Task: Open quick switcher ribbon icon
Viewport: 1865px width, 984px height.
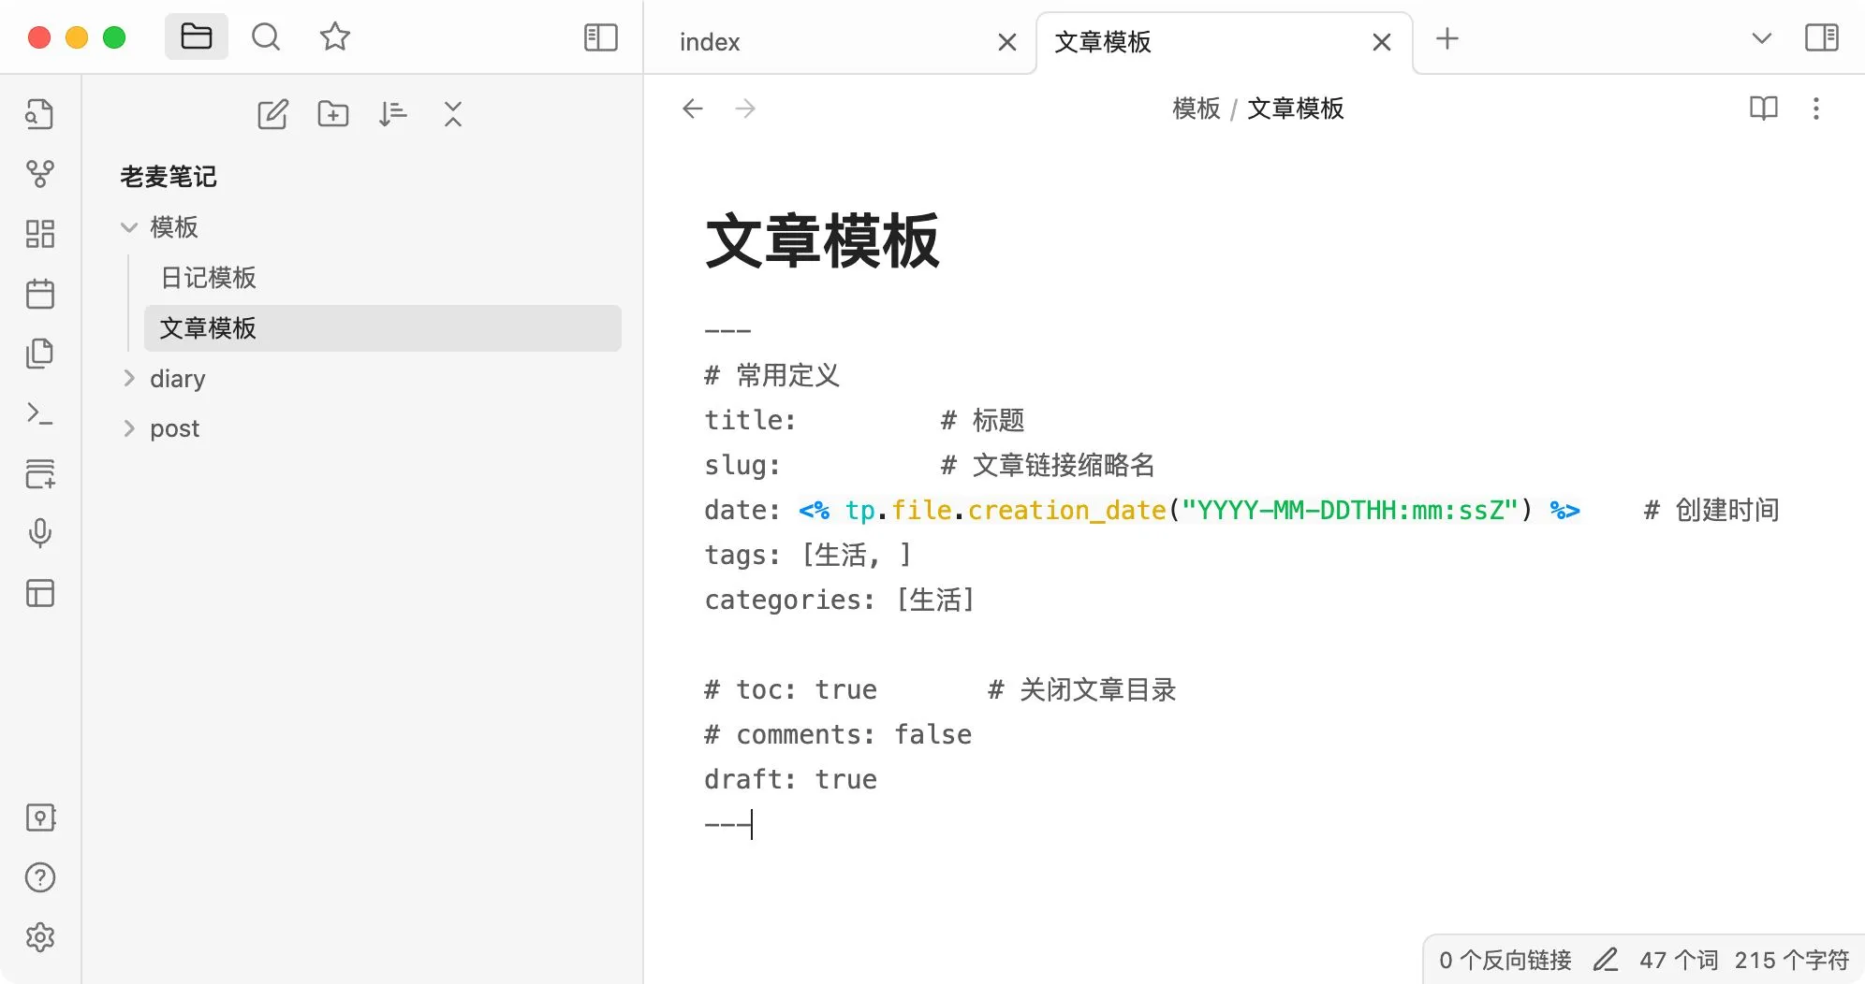Action: tap(39, 114)
